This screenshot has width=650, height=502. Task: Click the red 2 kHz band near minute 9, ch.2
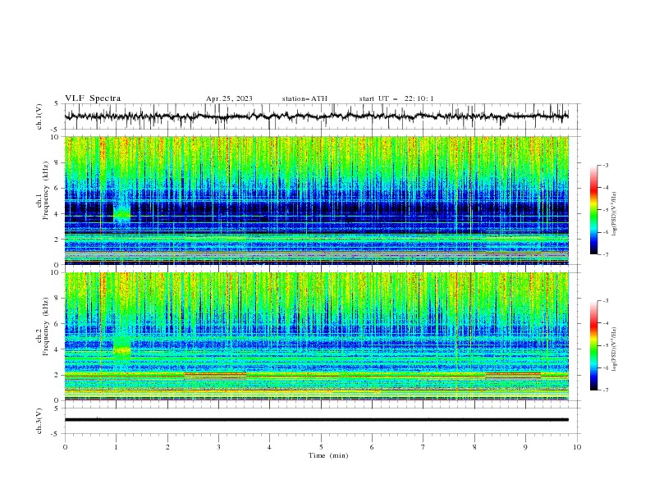pyautogui.click(x=513, y=374)
